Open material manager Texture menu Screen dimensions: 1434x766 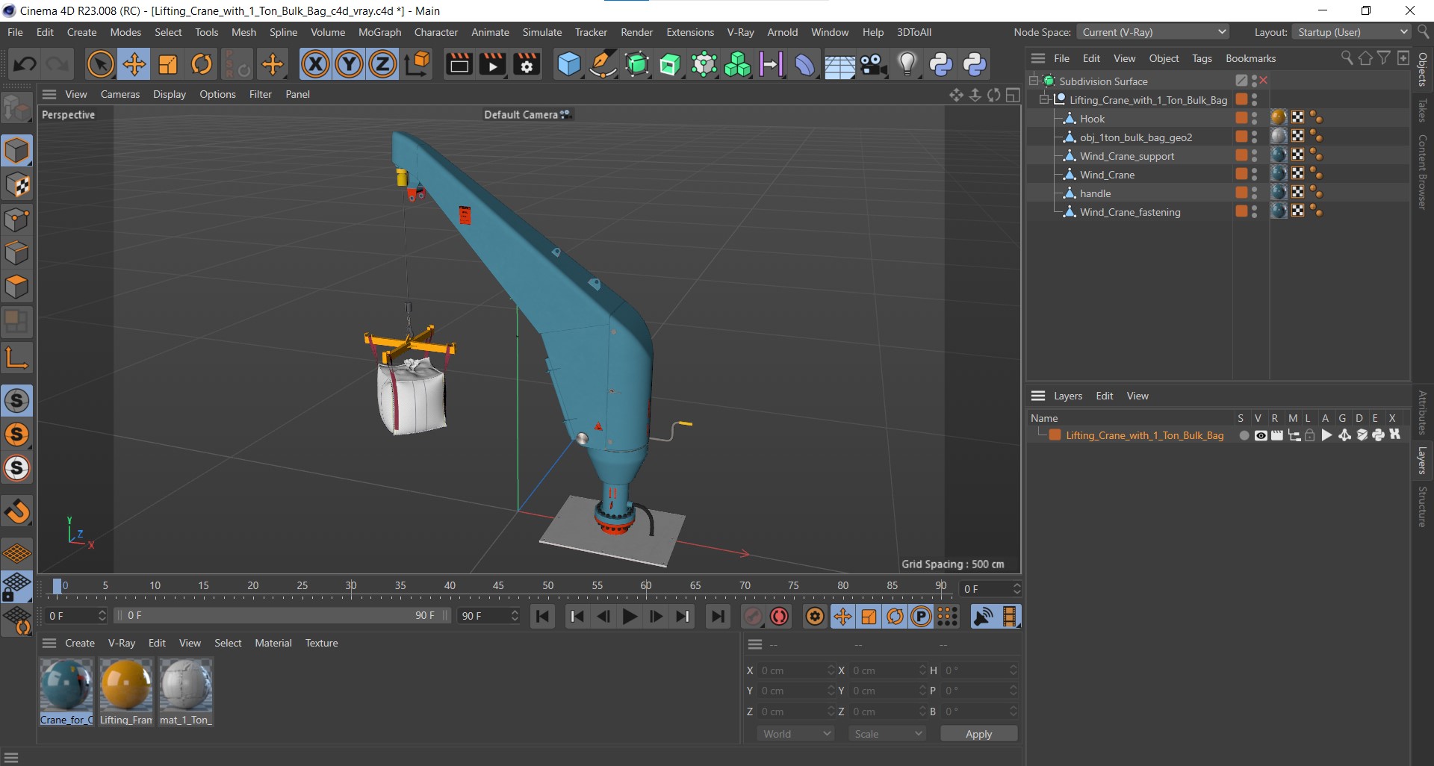321,643
